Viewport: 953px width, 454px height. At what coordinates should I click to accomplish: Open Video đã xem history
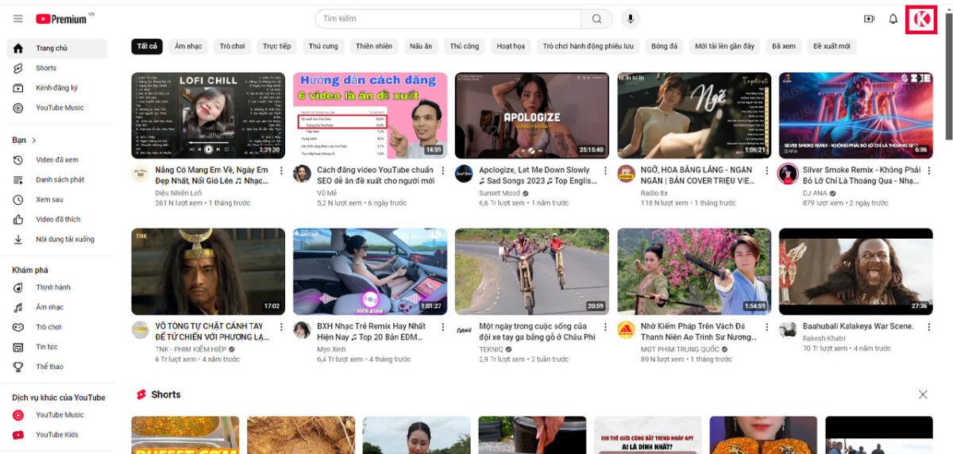(56, 160)
